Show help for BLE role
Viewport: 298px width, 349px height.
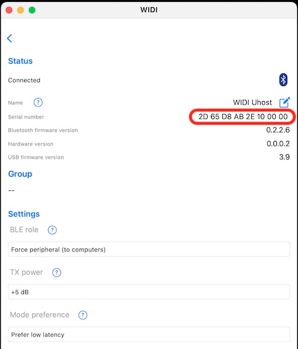tap(52, 230)
